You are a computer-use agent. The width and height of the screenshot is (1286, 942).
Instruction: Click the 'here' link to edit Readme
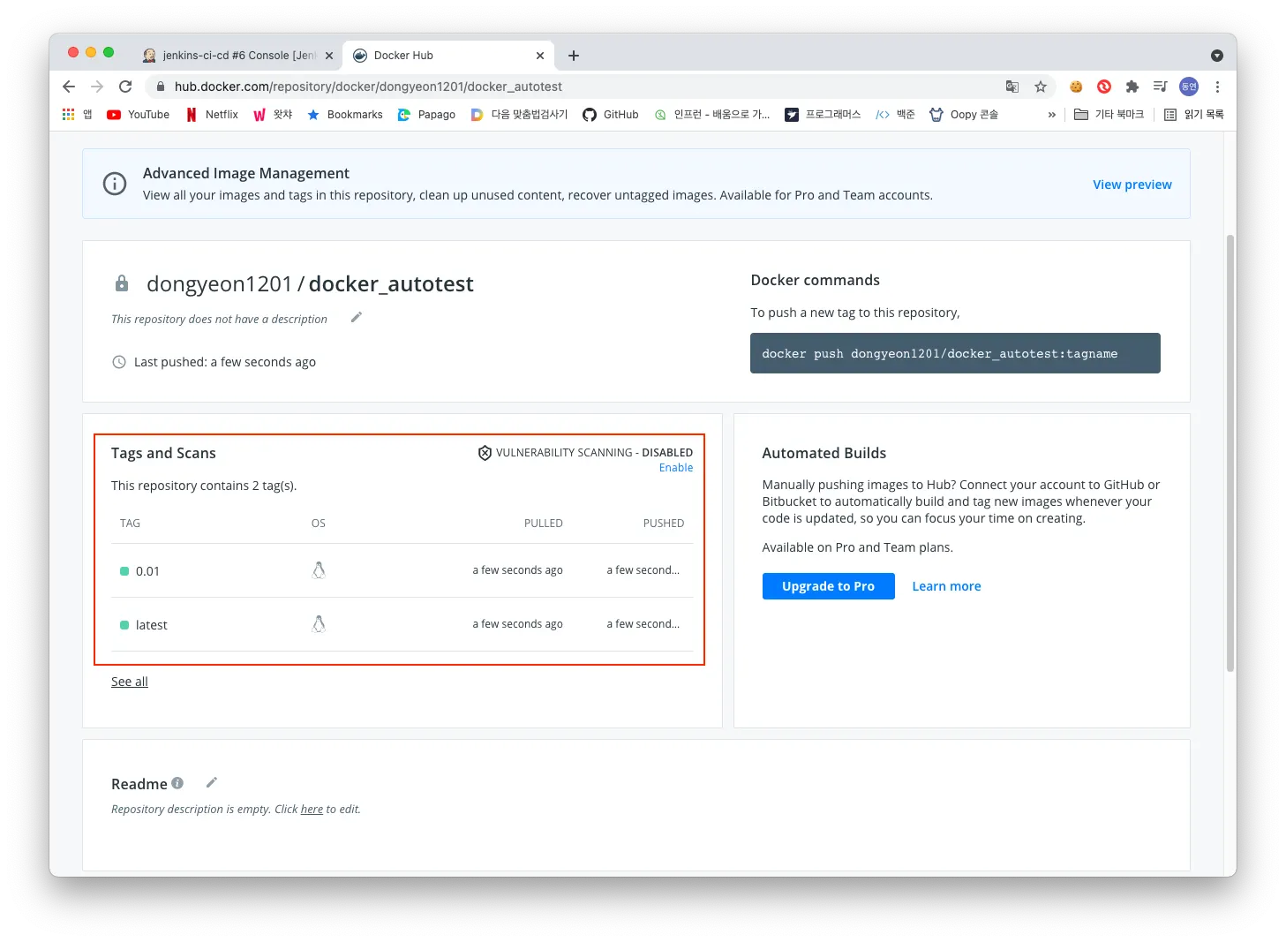point(312,810)
